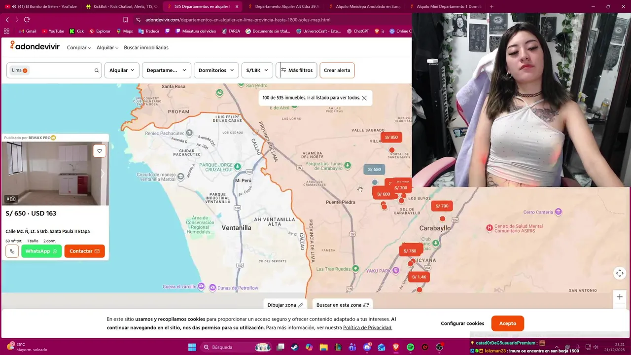Viewport: 631px width, 355px height.
Task: Open Política de Privacidad link
Action: (x=368, y=328)
